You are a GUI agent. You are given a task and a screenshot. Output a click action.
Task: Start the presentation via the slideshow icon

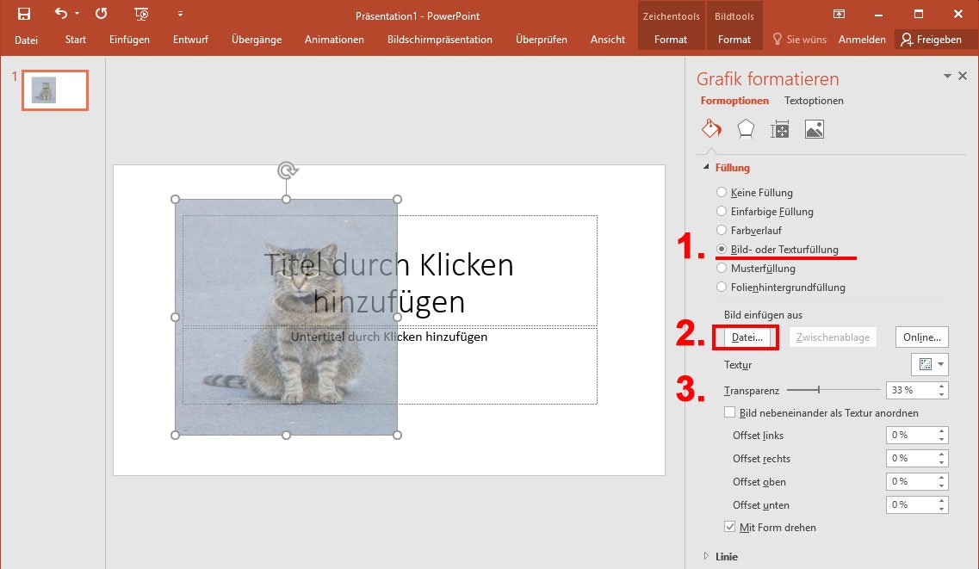point(140,14)
